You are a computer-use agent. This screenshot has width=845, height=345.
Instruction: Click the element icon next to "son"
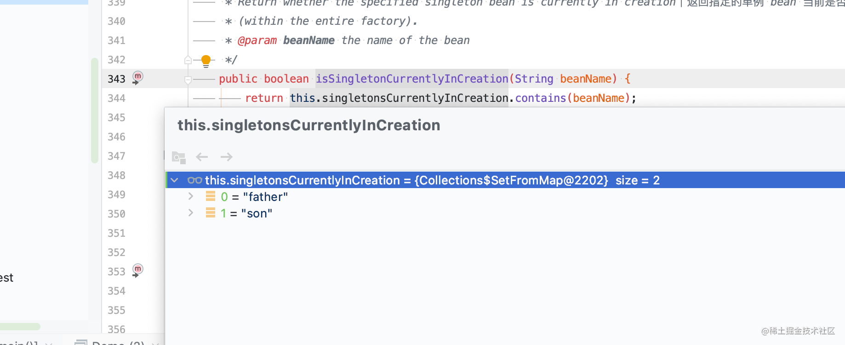(211, 213)
